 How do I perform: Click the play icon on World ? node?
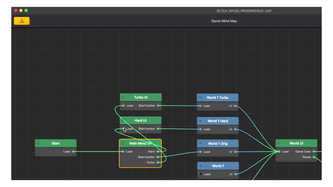coord(200,166)
